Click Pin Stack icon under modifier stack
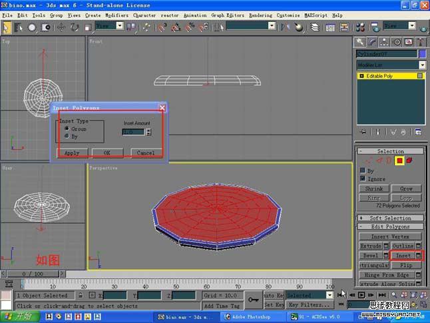The width and height of the screenshot is (430, 323). [x=363, y=132]
